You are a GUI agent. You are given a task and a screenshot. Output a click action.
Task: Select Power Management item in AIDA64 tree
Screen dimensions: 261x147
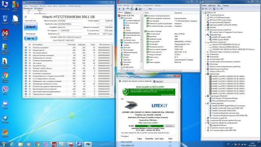(x=132, y=33)
